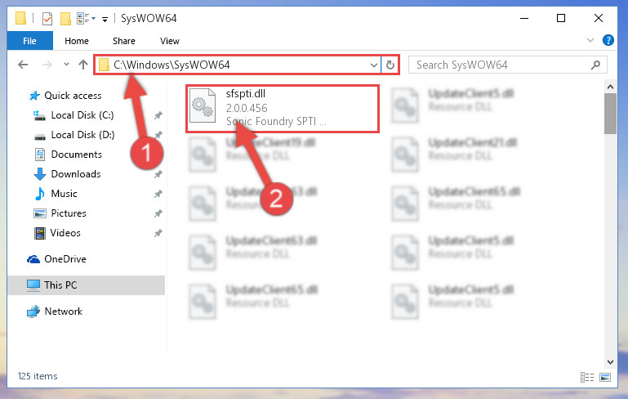
Task: Expand the ribbon with the chevron
Action: 590,40
